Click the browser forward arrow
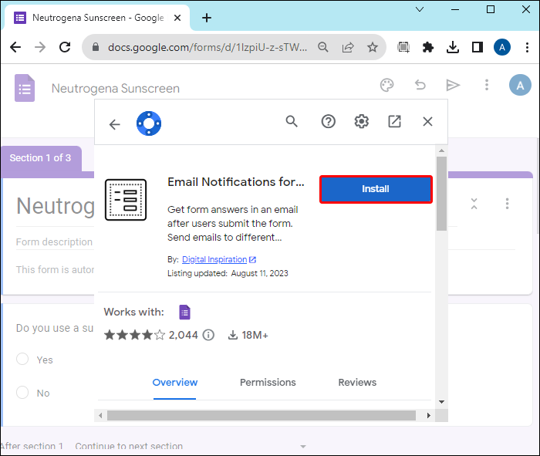Image resolution: width=540 pixels, height=456 pixels. (x=40, y=47)
